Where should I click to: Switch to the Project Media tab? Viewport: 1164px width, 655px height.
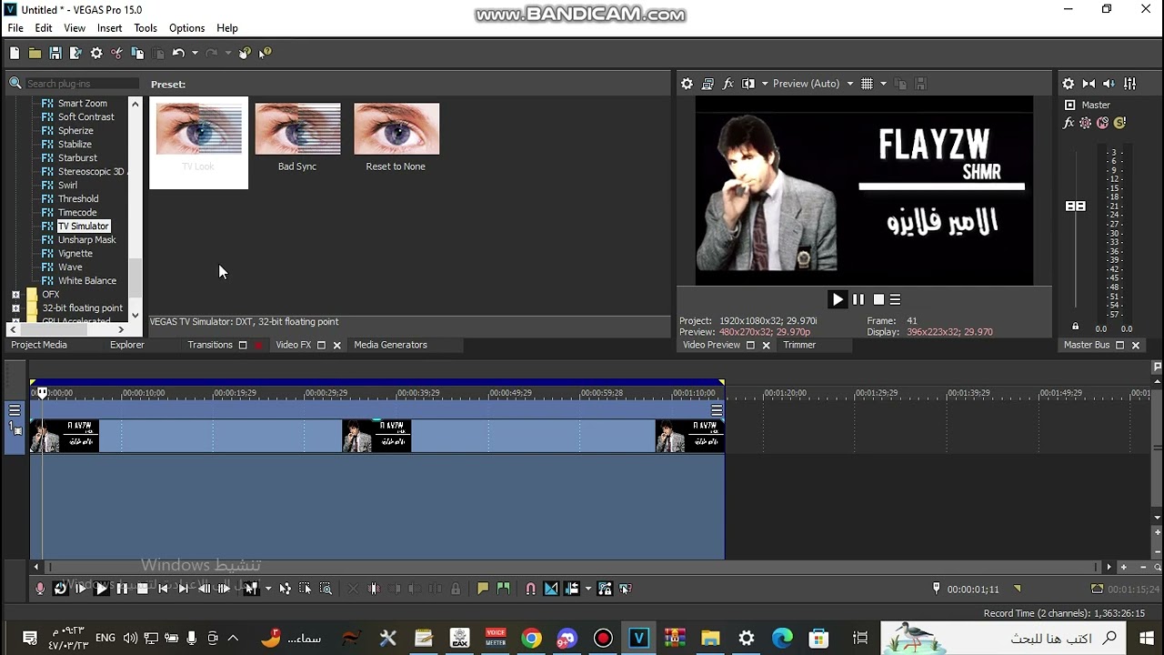39,345
